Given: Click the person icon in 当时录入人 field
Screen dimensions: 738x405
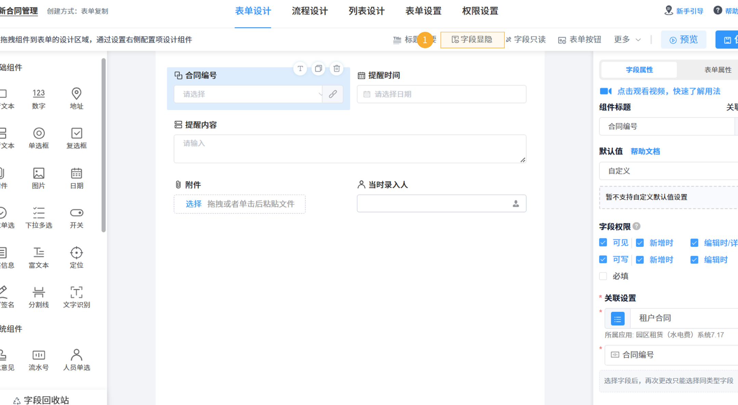Looking at the screenshot, I should click(x=516, y=204).
